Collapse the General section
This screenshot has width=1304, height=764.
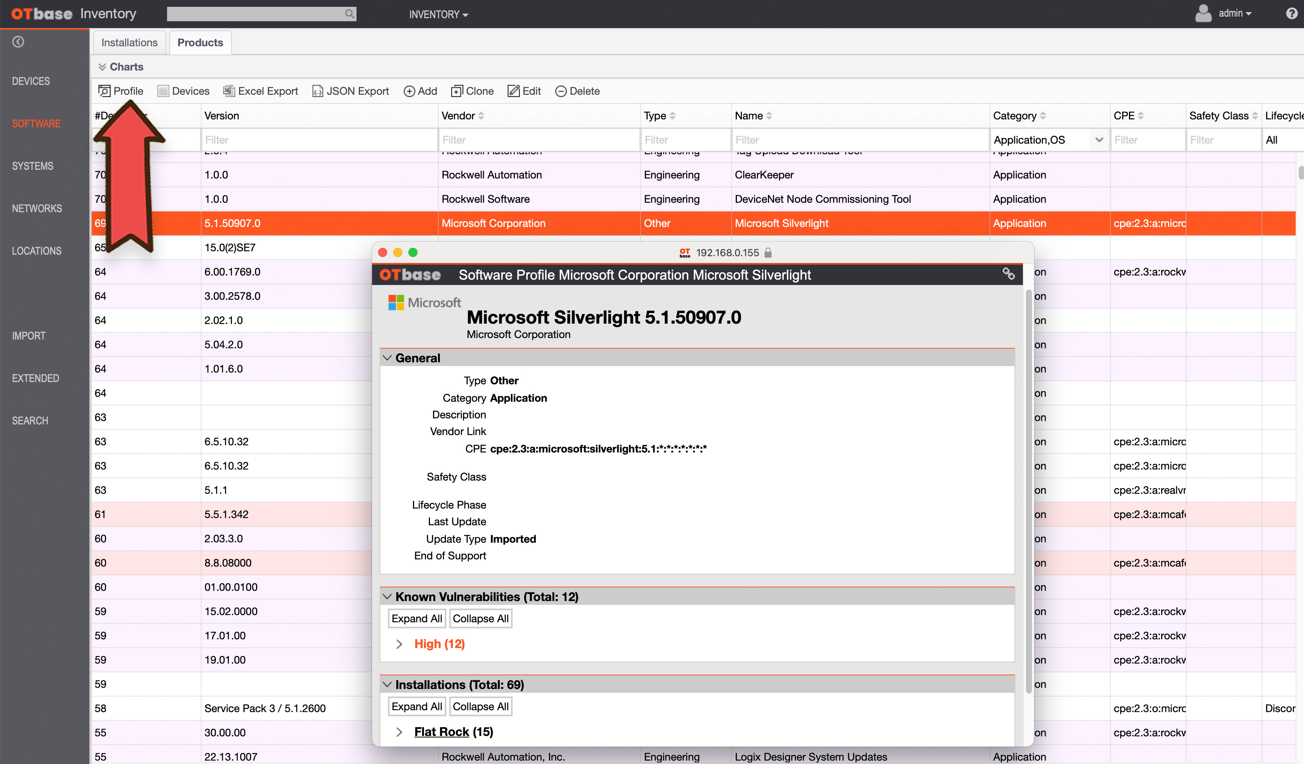[x=387, y=358]
